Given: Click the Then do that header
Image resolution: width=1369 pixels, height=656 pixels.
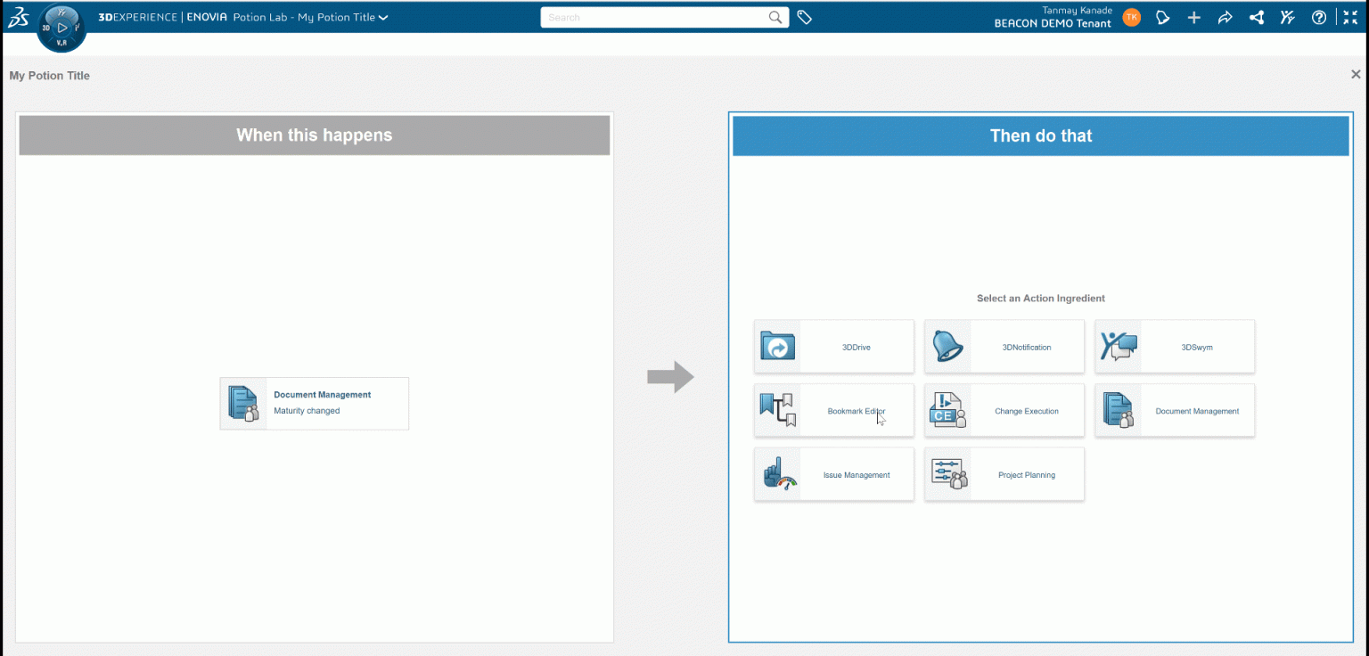Looking at the screenshot, I should [1041, 135].
